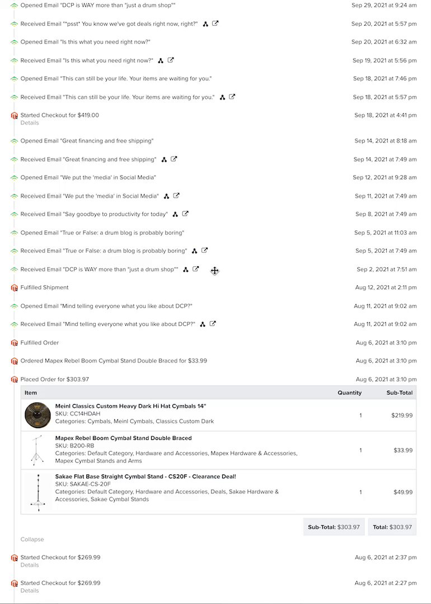Viewport: 431px width, 604px height.
Task: Open external preview of "This can still be your life" email
Action: pyautogui.click(x=232, y=97)
